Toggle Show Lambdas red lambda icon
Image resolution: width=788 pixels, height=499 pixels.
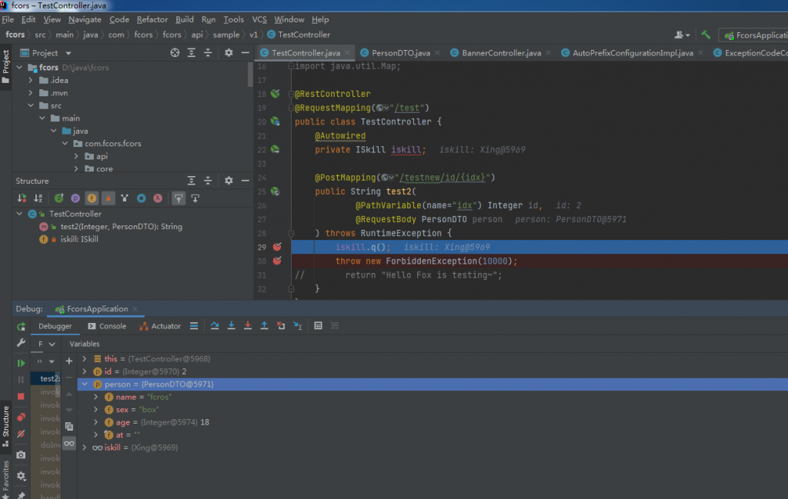(158, 198)
